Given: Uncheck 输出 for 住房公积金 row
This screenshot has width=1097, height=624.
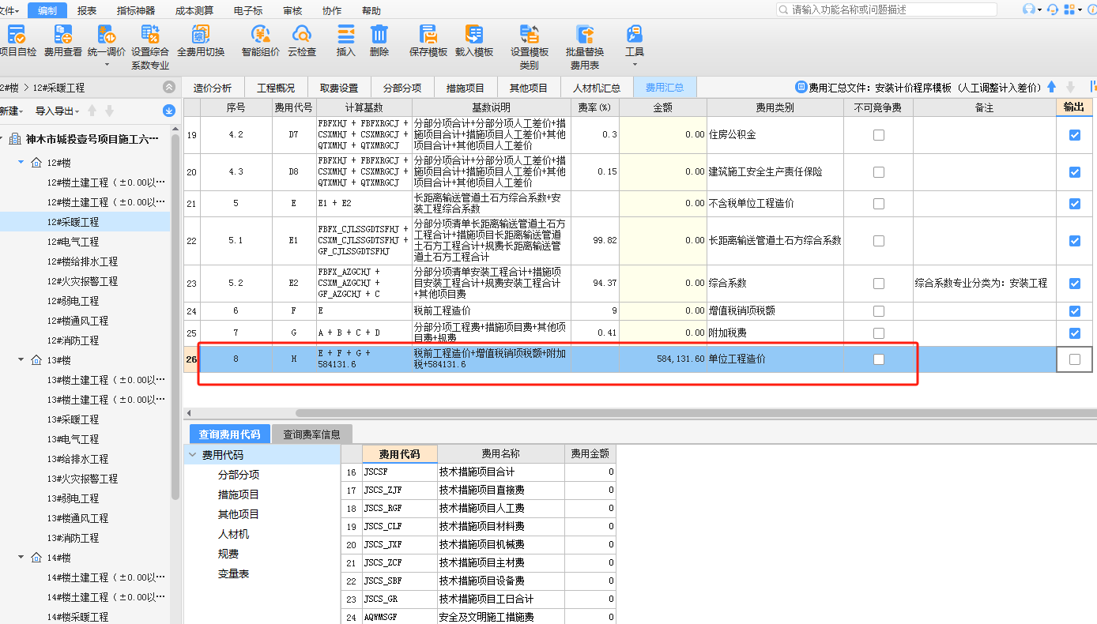Looking at the screenshot, I should click(x=1074, y=135).
